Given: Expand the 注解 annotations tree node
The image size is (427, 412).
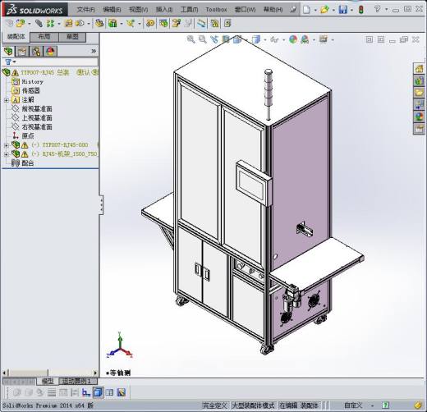Looking at the screenshot, I should (x=7, y=100).
